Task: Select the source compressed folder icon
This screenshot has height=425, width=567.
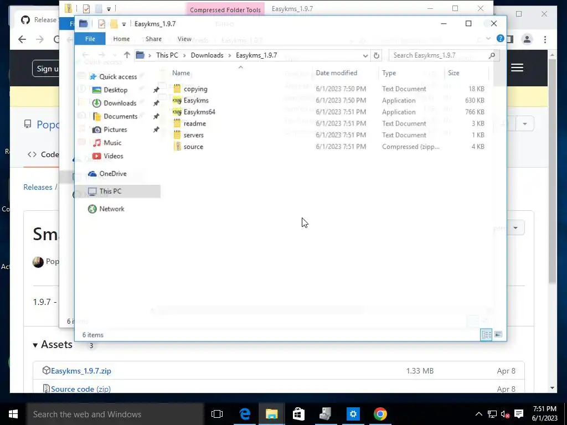Action: tap(177, 146)
